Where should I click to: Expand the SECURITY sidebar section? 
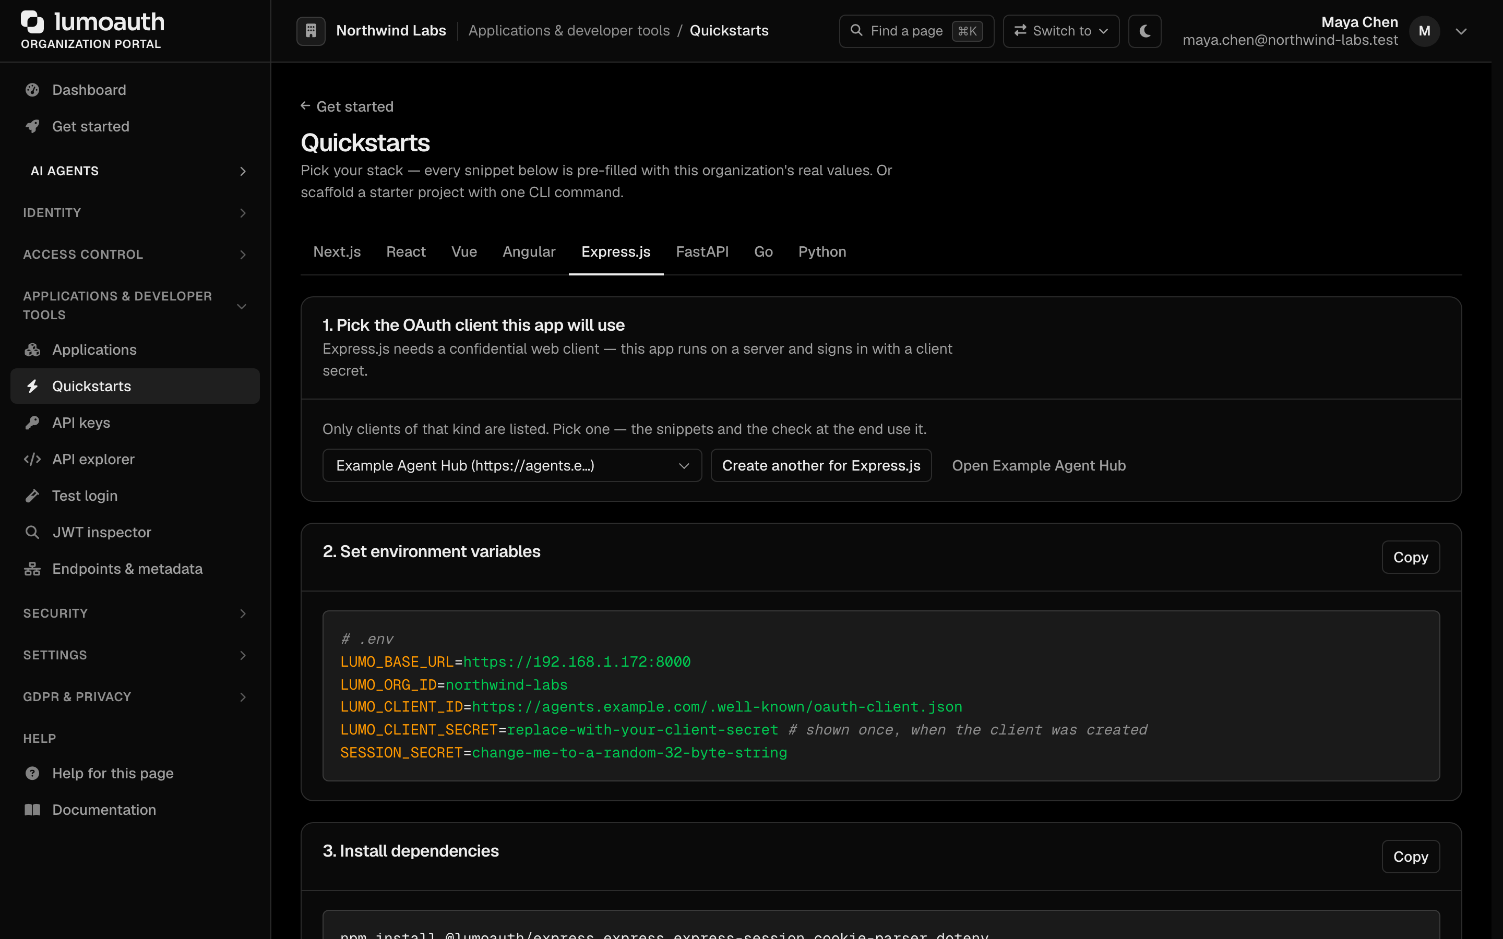[x=135, y=613]
